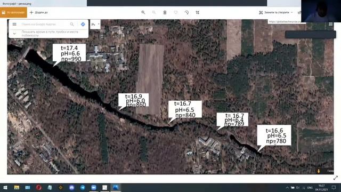The width and height of the screenshot is (341, 192).
Task: Switch the ENG input language
Action: click(310, 188)
